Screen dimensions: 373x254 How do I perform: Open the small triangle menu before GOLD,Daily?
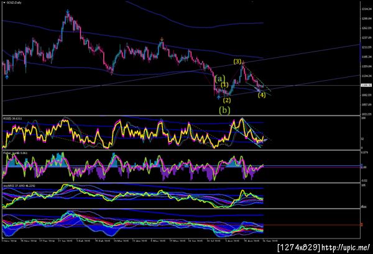(x=4, y=2)
